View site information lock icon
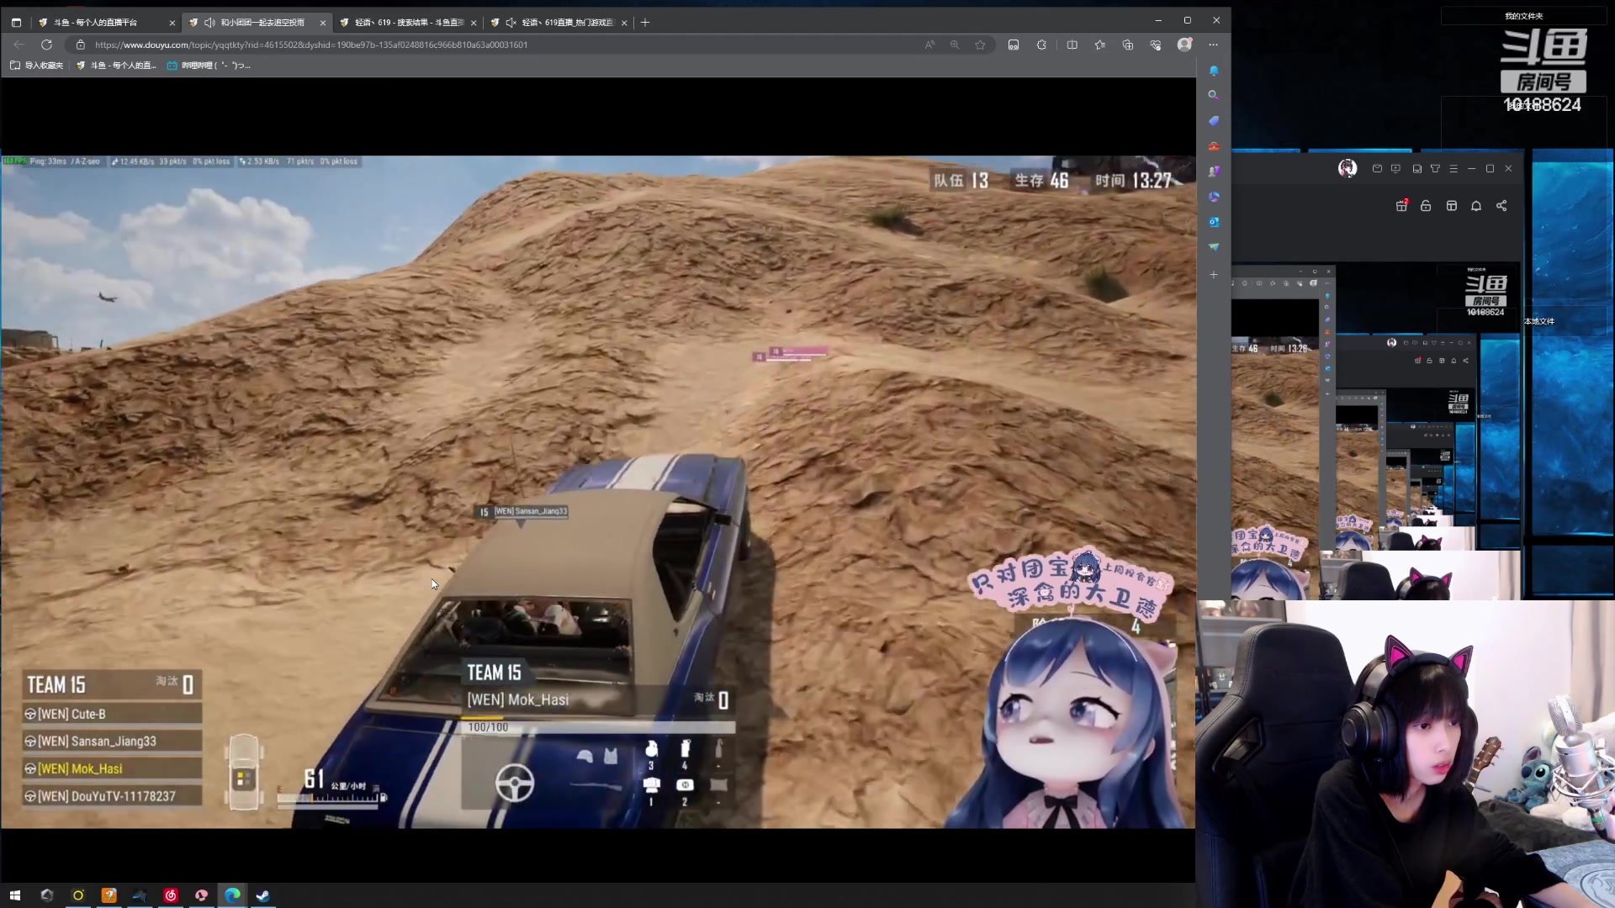The width and height of the screenshot is (1615, 908). (x=80, y=45)
